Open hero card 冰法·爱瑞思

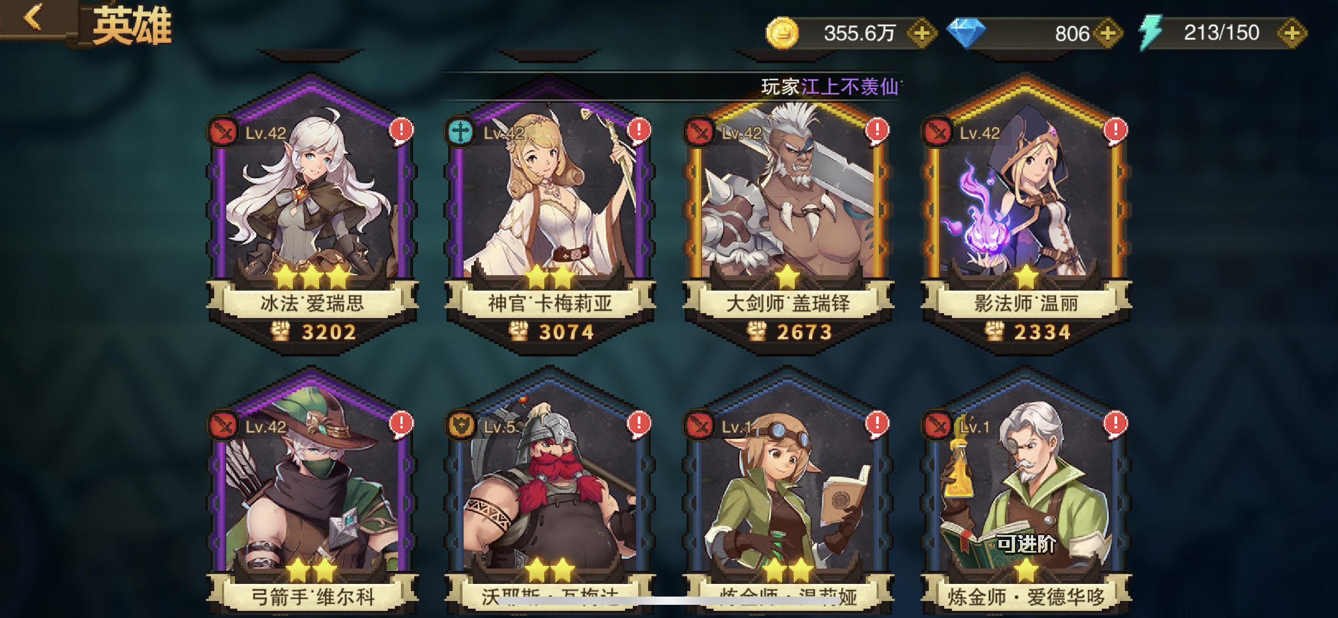point(312,214)
